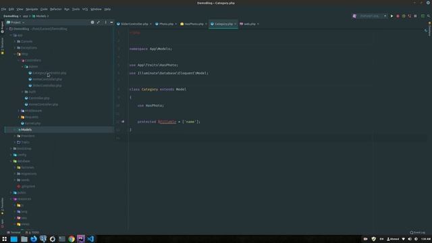
Task: Click the Stop square icon
Action: [x=415, y=16]
